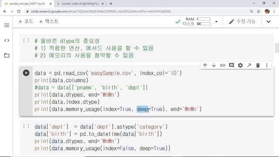Open the Files folder sidebar icon
Viewport: 279px width, 157px height.
pyautogui.click(x=7, y=55)
